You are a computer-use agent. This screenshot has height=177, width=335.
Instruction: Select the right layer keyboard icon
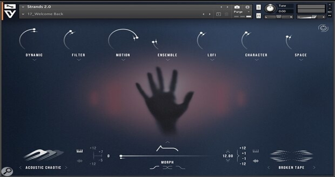(256, 151)
